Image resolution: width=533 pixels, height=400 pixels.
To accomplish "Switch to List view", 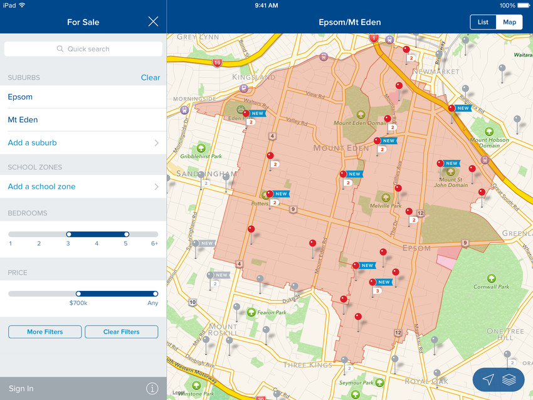I will 483,22.
